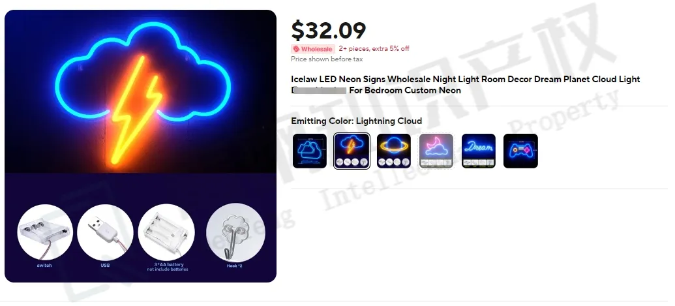Click the Hook *2 accessory circle
Screen dimensions: 675x306
pos(235,232)
